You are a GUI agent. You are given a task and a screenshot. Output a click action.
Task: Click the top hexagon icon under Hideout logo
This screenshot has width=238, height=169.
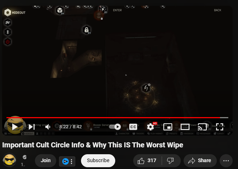8,22
